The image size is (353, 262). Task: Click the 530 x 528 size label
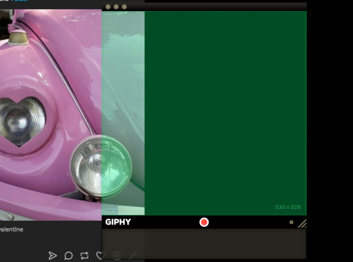[288, 207]
